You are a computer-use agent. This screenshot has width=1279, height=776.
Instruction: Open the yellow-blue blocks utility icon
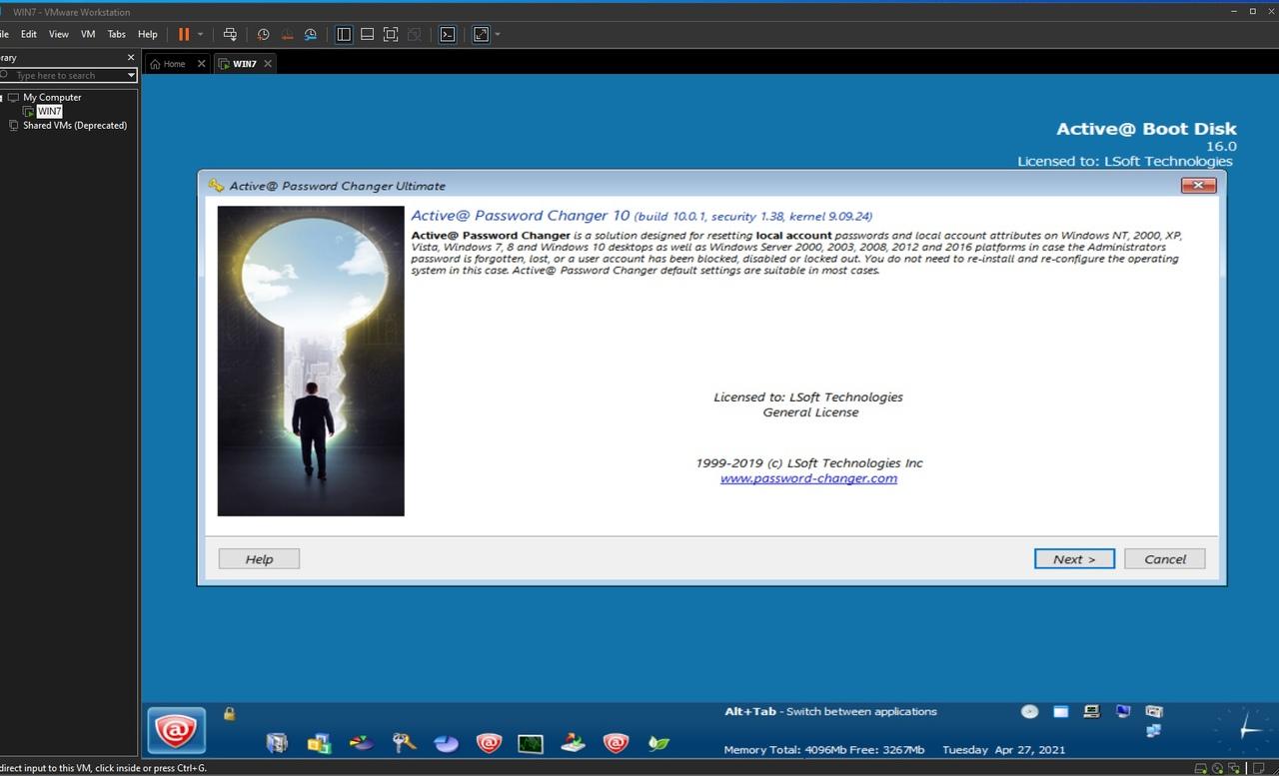pos(319,743)
